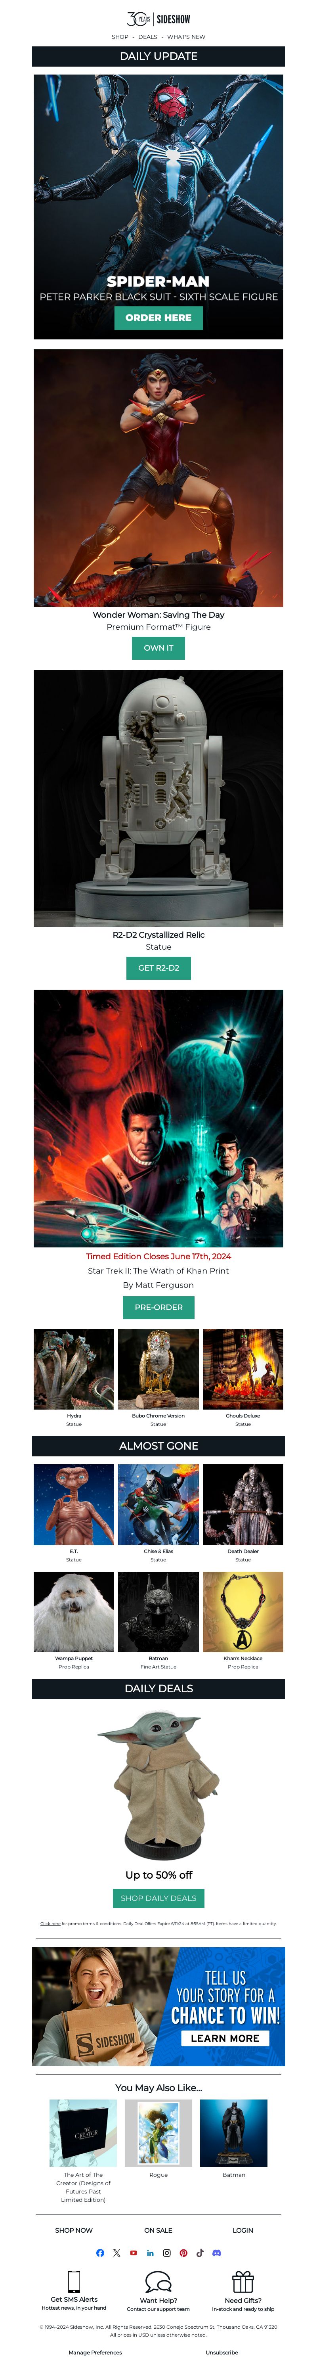317x2362 pixels.
Task: Click the GET R2-D2 button
Action: pos(158,967)
